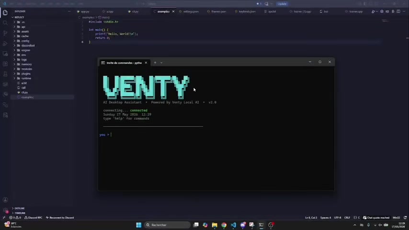Image resolution: width=409 pixels, height=230 pixels.
Task: Click Discord RPC status bar item
Action: [x=33, y=218]
